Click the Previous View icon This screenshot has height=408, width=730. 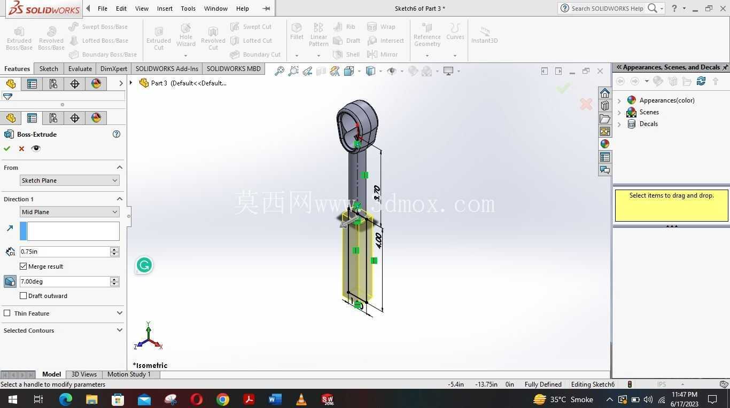coord(307,71)
